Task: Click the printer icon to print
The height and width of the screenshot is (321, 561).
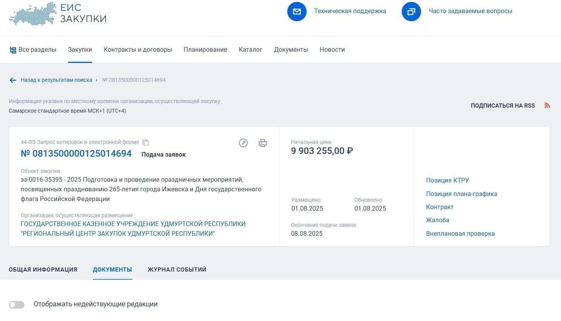Action: pyautogui.click(x=263, y=143)
